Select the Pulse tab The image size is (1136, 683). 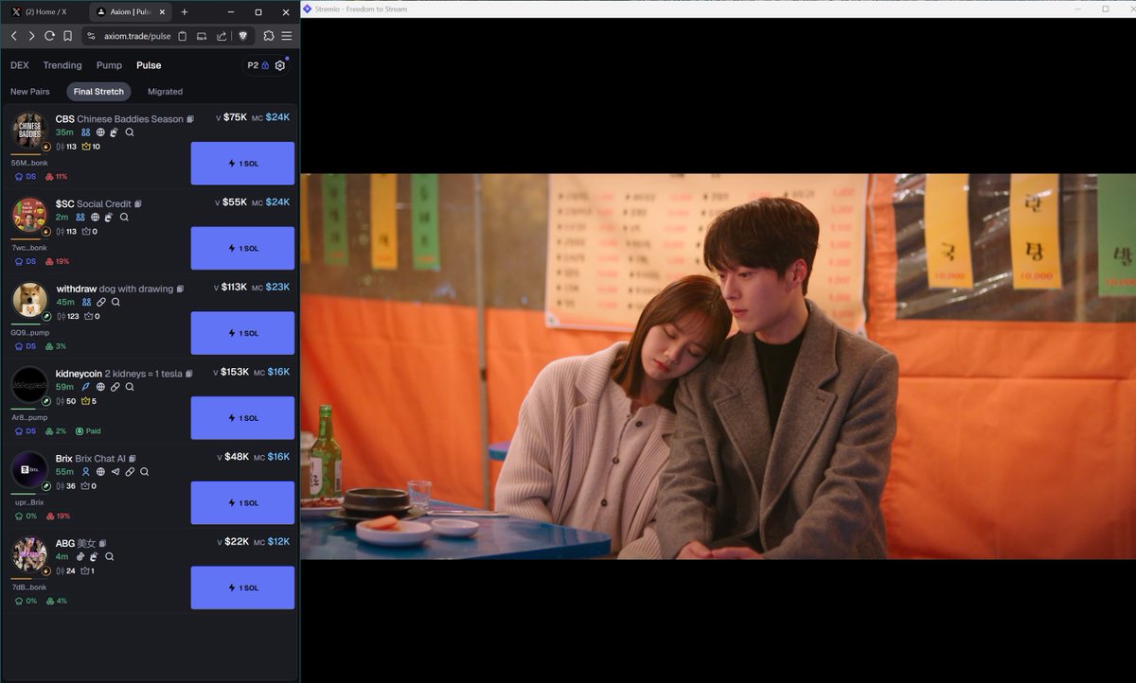(149, 65)
